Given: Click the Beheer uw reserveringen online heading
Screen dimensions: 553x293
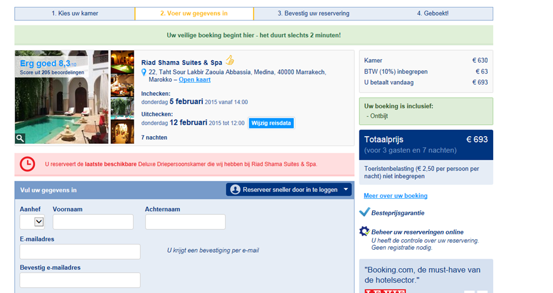Looking at the screenshot, I should tap(417, 232).
